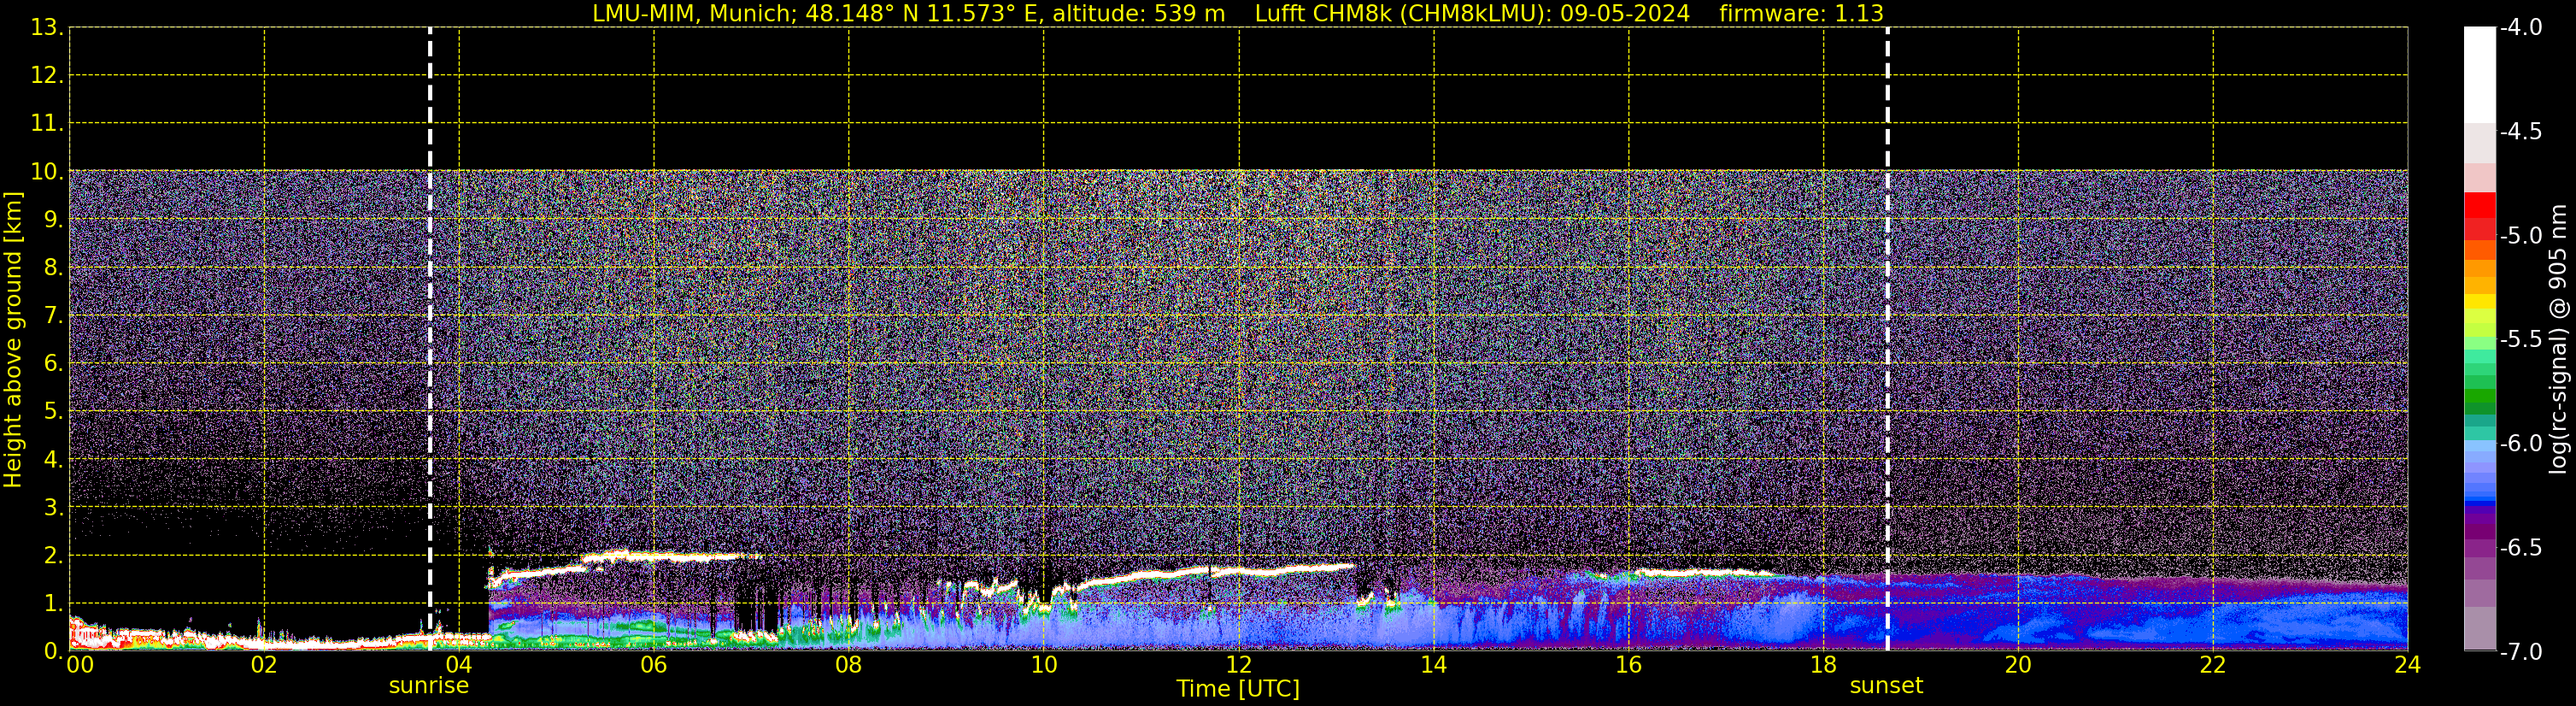Select the height axis tick "4."
The height and width of the screenshot is (706, 2576).
pyautogui.click(x=53, y=460)
